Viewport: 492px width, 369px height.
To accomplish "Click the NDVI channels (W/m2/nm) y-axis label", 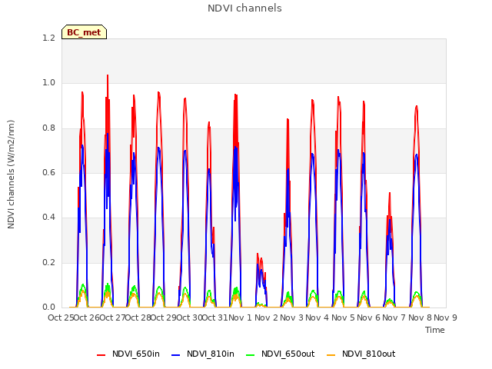I will (x=11, y=175).
